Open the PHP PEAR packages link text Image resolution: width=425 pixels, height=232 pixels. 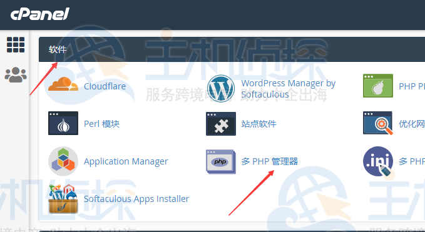pos(412,86)
